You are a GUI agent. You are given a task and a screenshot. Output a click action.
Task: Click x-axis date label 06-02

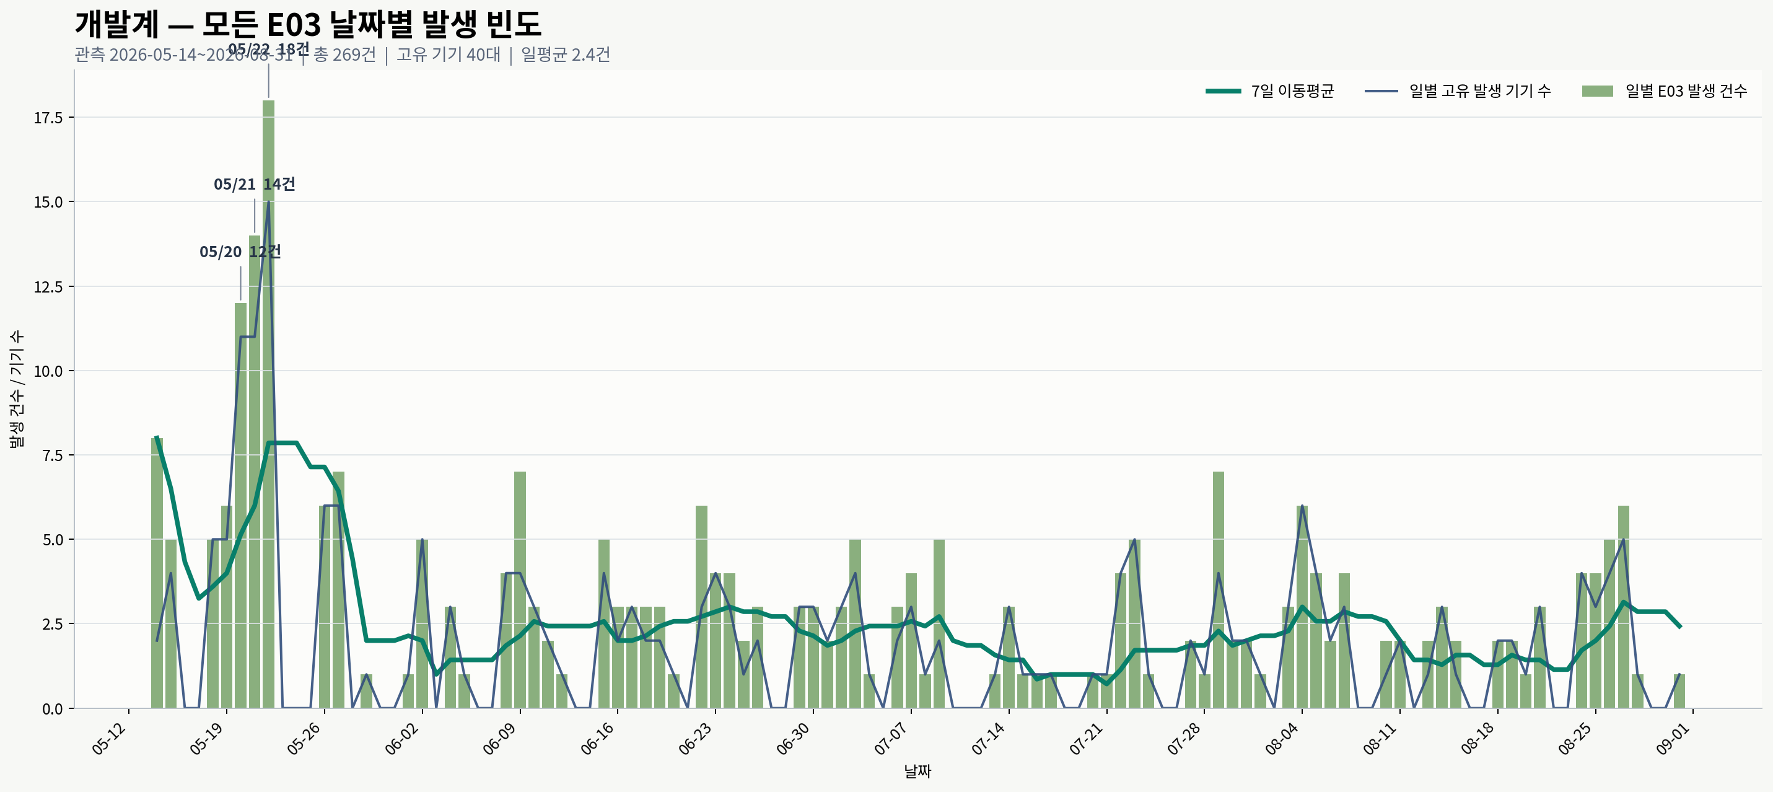(403, 738)
